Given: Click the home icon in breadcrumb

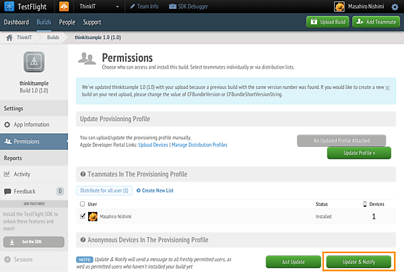Looking at the screenshot, I should pyautogui.click(x=9, y=37).
